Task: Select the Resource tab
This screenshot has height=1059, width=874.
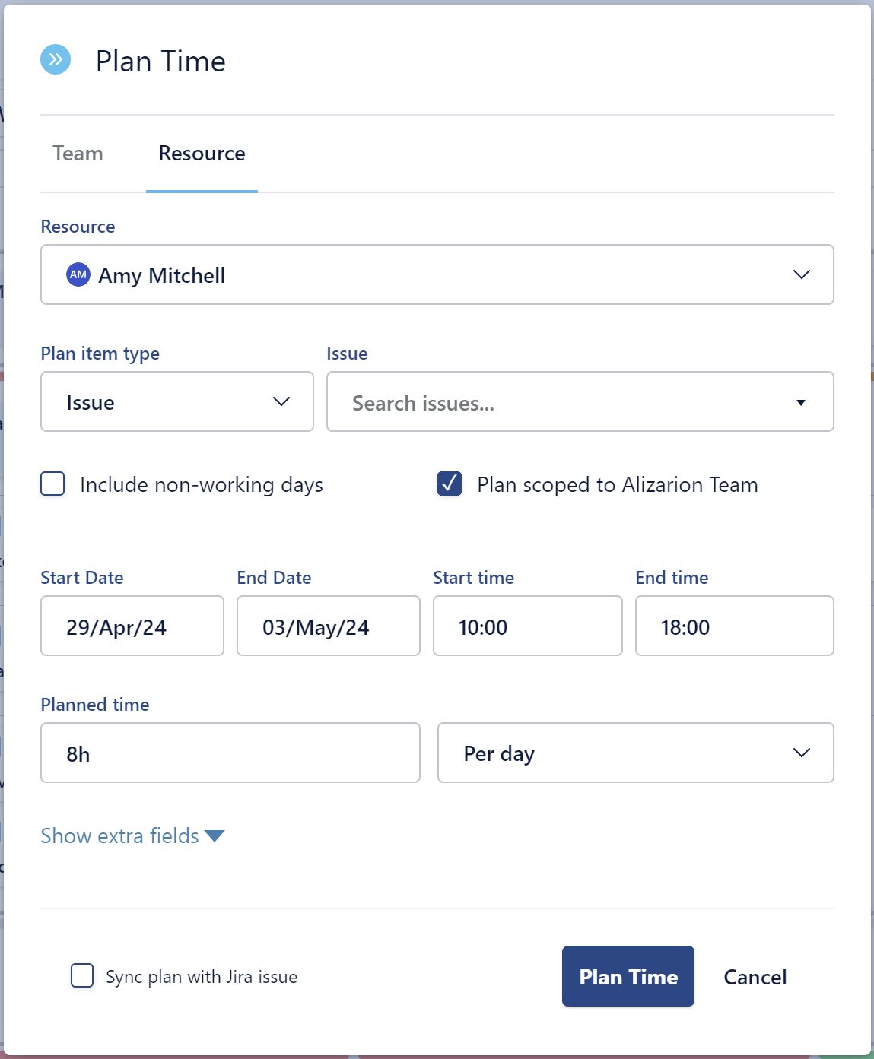Action: 201,154
